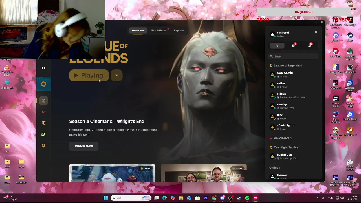Open the friend requests icon with 49 badge
The width and height of the screenshot is (361, 203).
tap(310, 46)
